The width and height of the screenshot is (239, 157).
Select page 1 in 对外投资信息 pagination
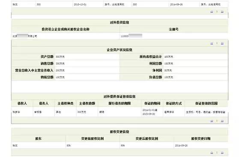click(x=217, y=43)
